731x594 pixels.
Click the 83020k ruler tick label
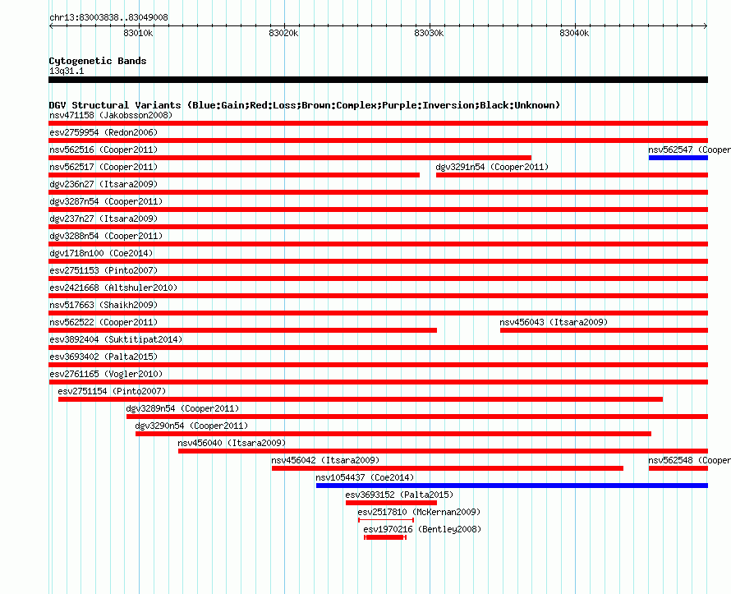(283, 33)
